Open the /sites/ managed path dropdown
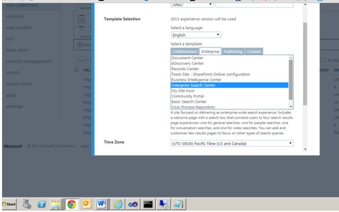This screenshot has width=339, height=212. (x=192, y=5)
